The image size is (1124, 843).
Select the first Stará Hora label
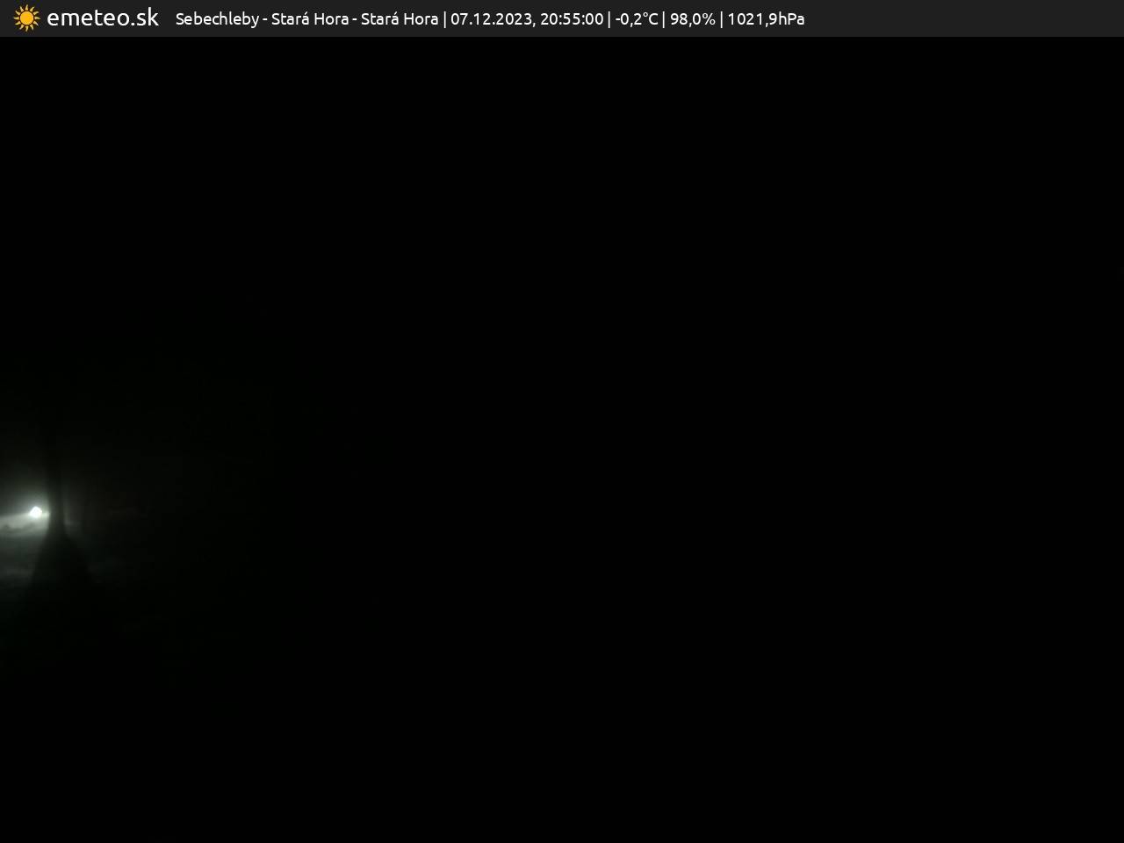(309, 19)
